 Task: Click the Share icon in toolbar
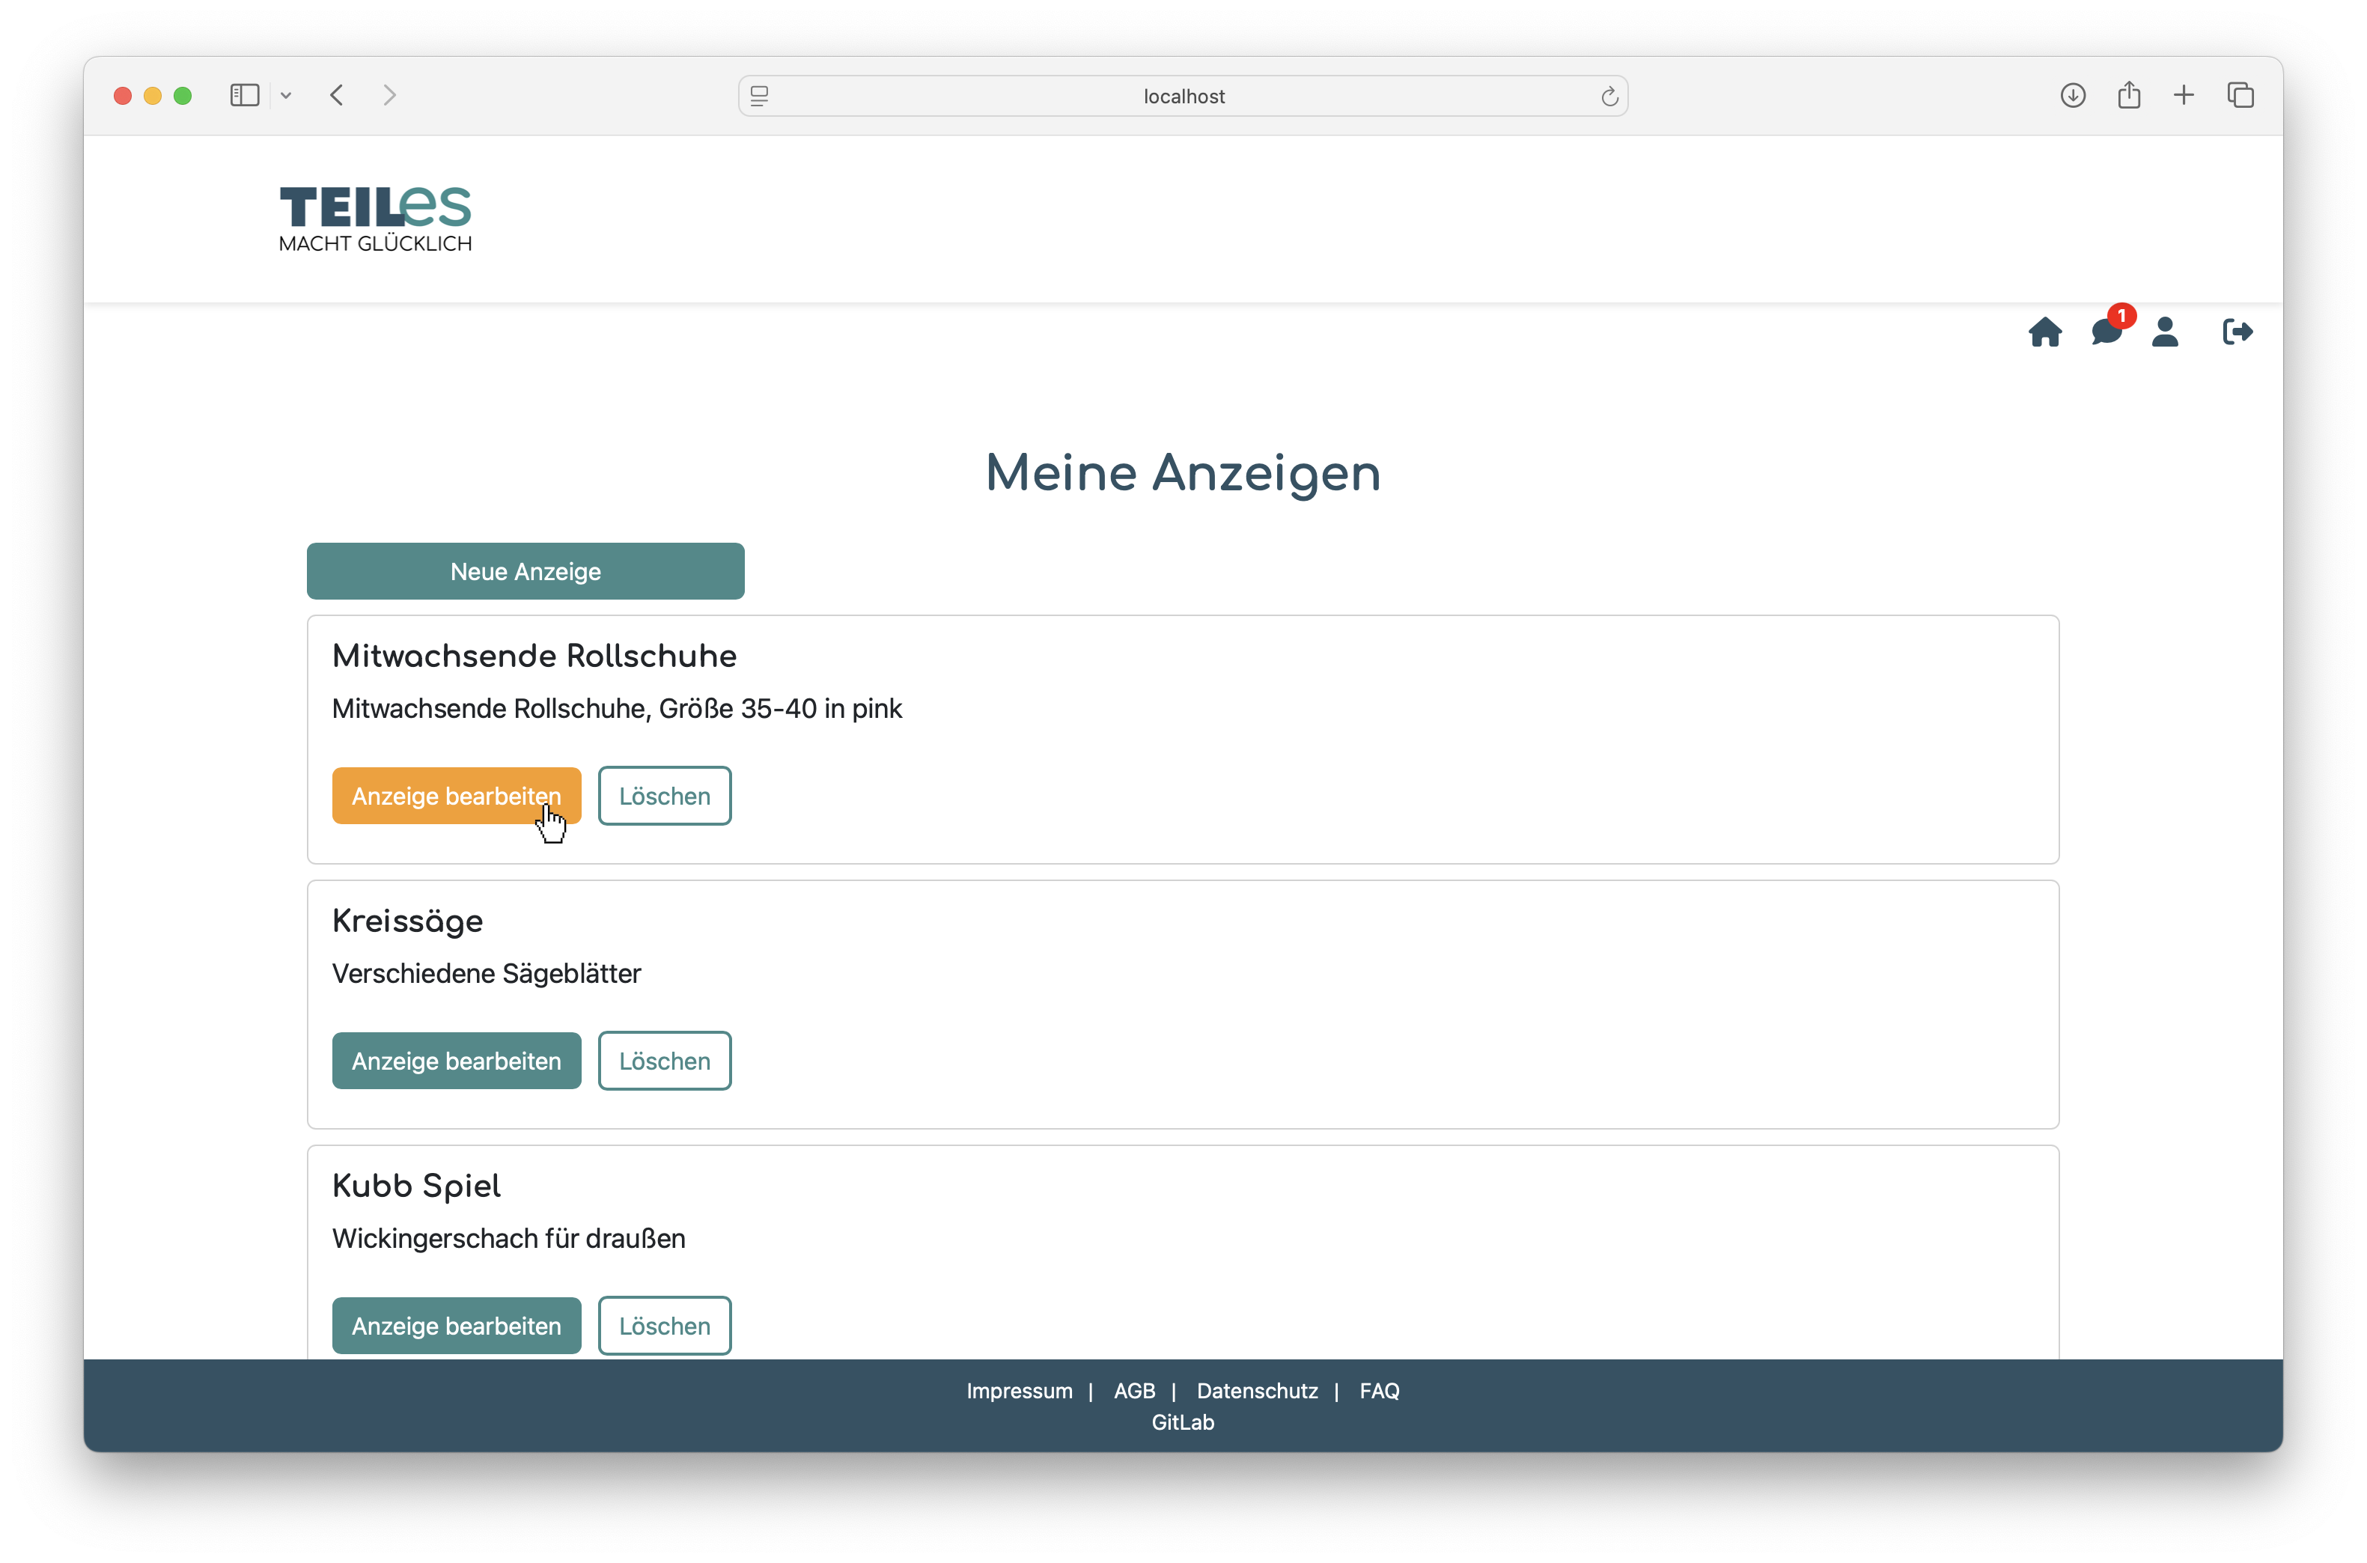coord(2129,96)
